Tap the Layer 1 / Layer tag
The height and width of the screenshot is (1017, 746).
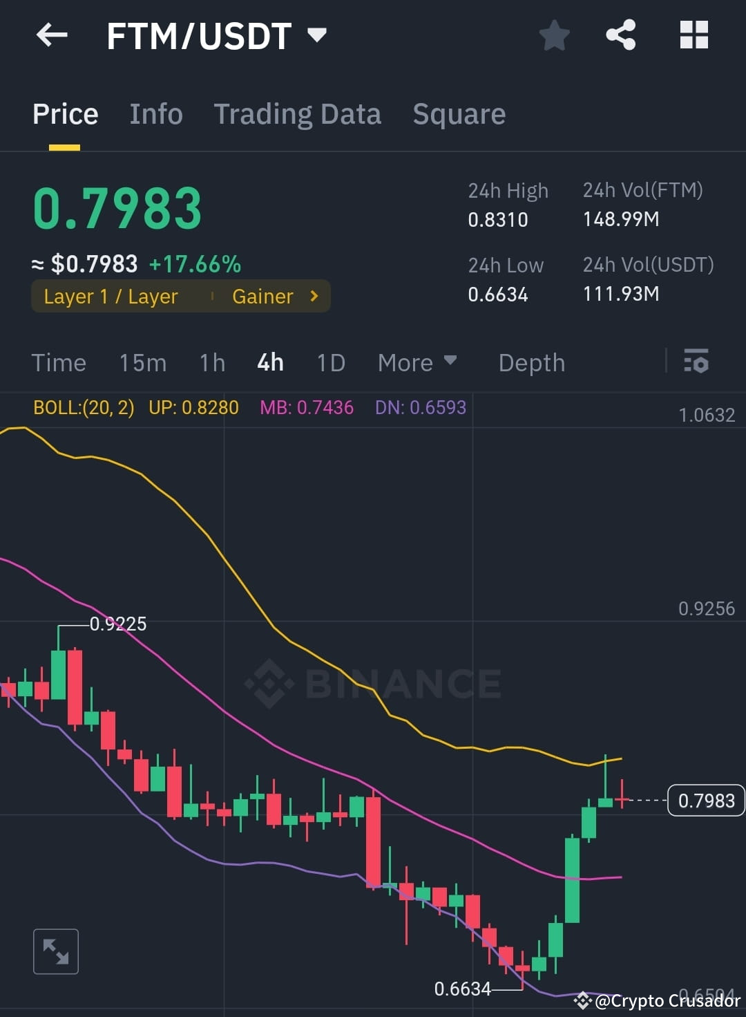[111, 296]
